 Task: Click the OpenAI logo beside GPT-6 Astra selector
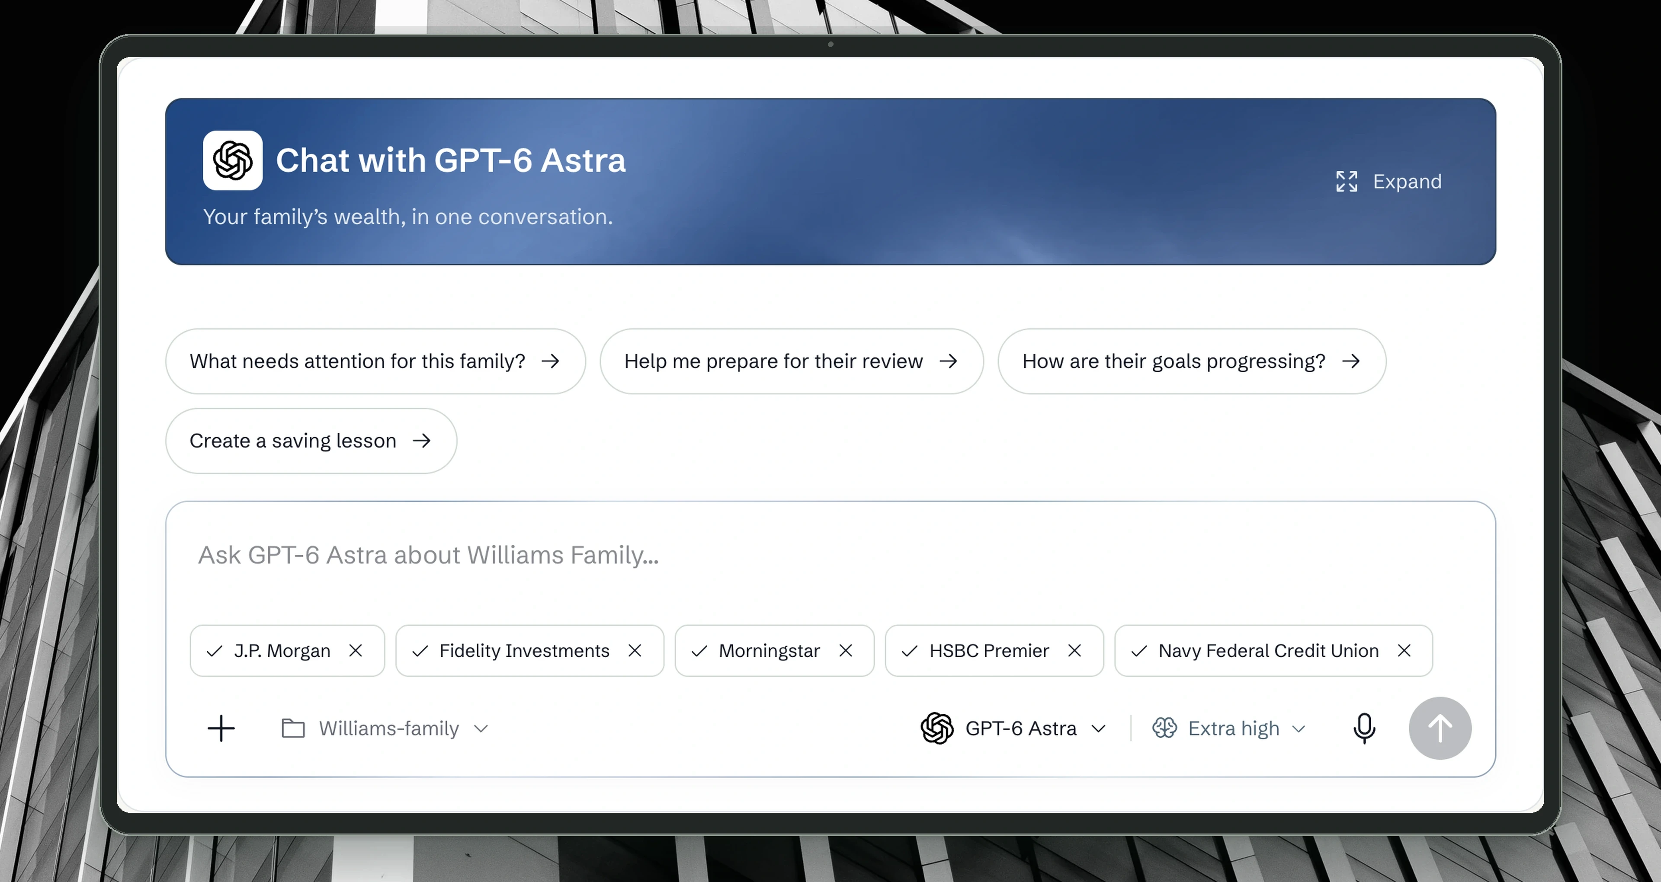(937, 729)
